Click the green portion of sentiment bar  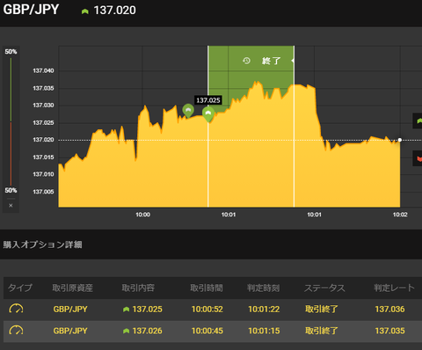(x=11, y=90)
